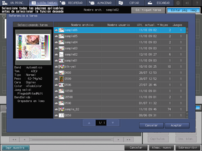Click the thumbnail icon of sample01
This screenshot has width=202, height=151.
click(x=61, y=61)
